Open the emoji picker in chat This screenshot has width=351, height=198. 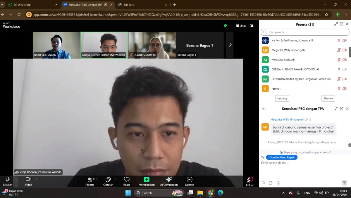pos(278,183)
